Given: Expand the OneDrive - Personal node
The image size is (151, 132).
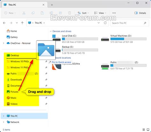Looking at the screenshot, I should pos(4,43).
